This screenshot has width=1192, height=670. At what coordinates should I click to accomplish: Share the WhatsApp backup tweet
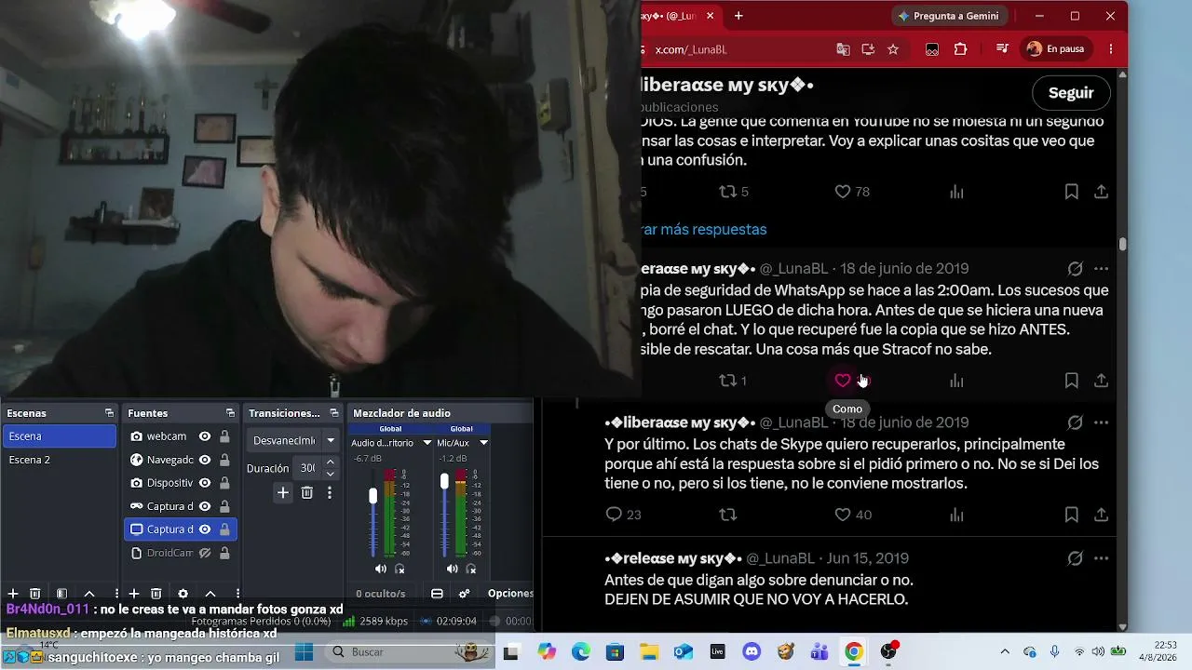tap(1101, 381)
